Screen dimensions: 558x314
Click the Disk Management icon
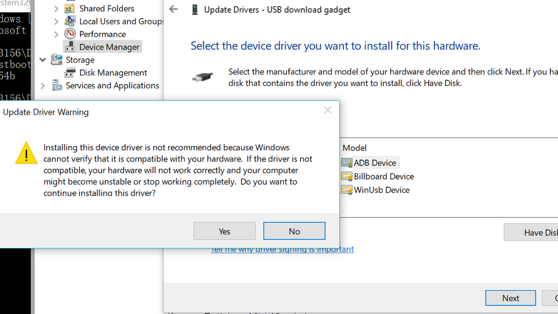click(70, 73)
